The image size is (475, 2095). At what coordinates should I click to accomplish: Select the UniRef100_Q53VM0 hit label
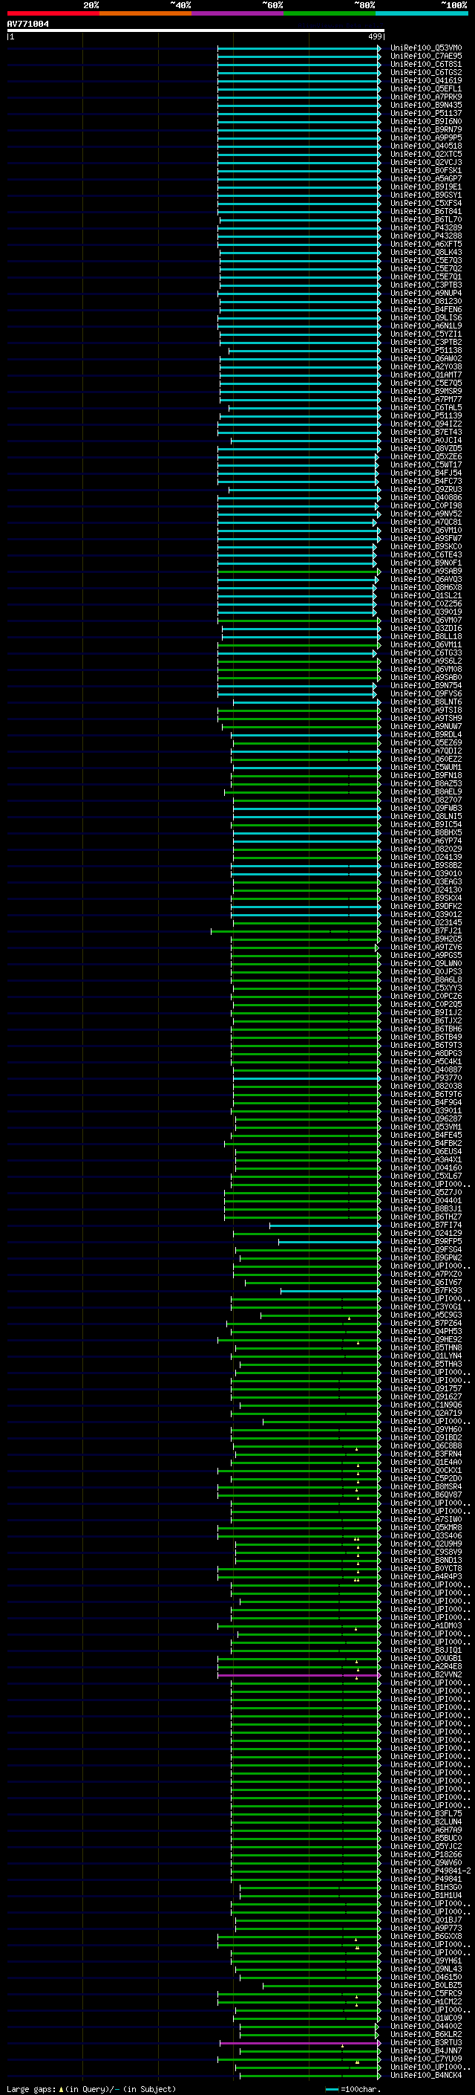[425, 48]
